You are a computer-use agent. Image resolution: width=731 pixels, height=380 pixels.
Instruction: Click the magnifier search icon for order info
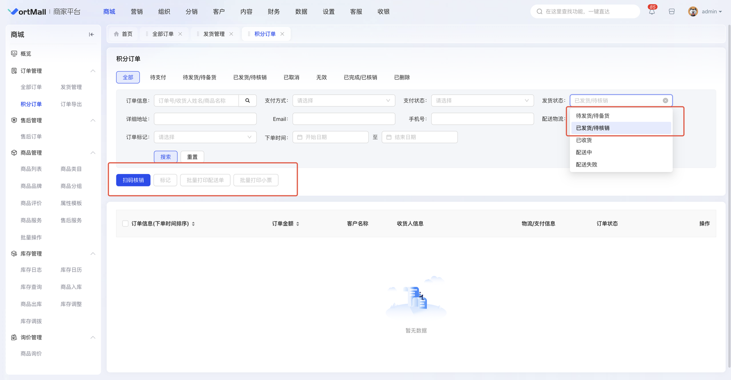[248, 100]
